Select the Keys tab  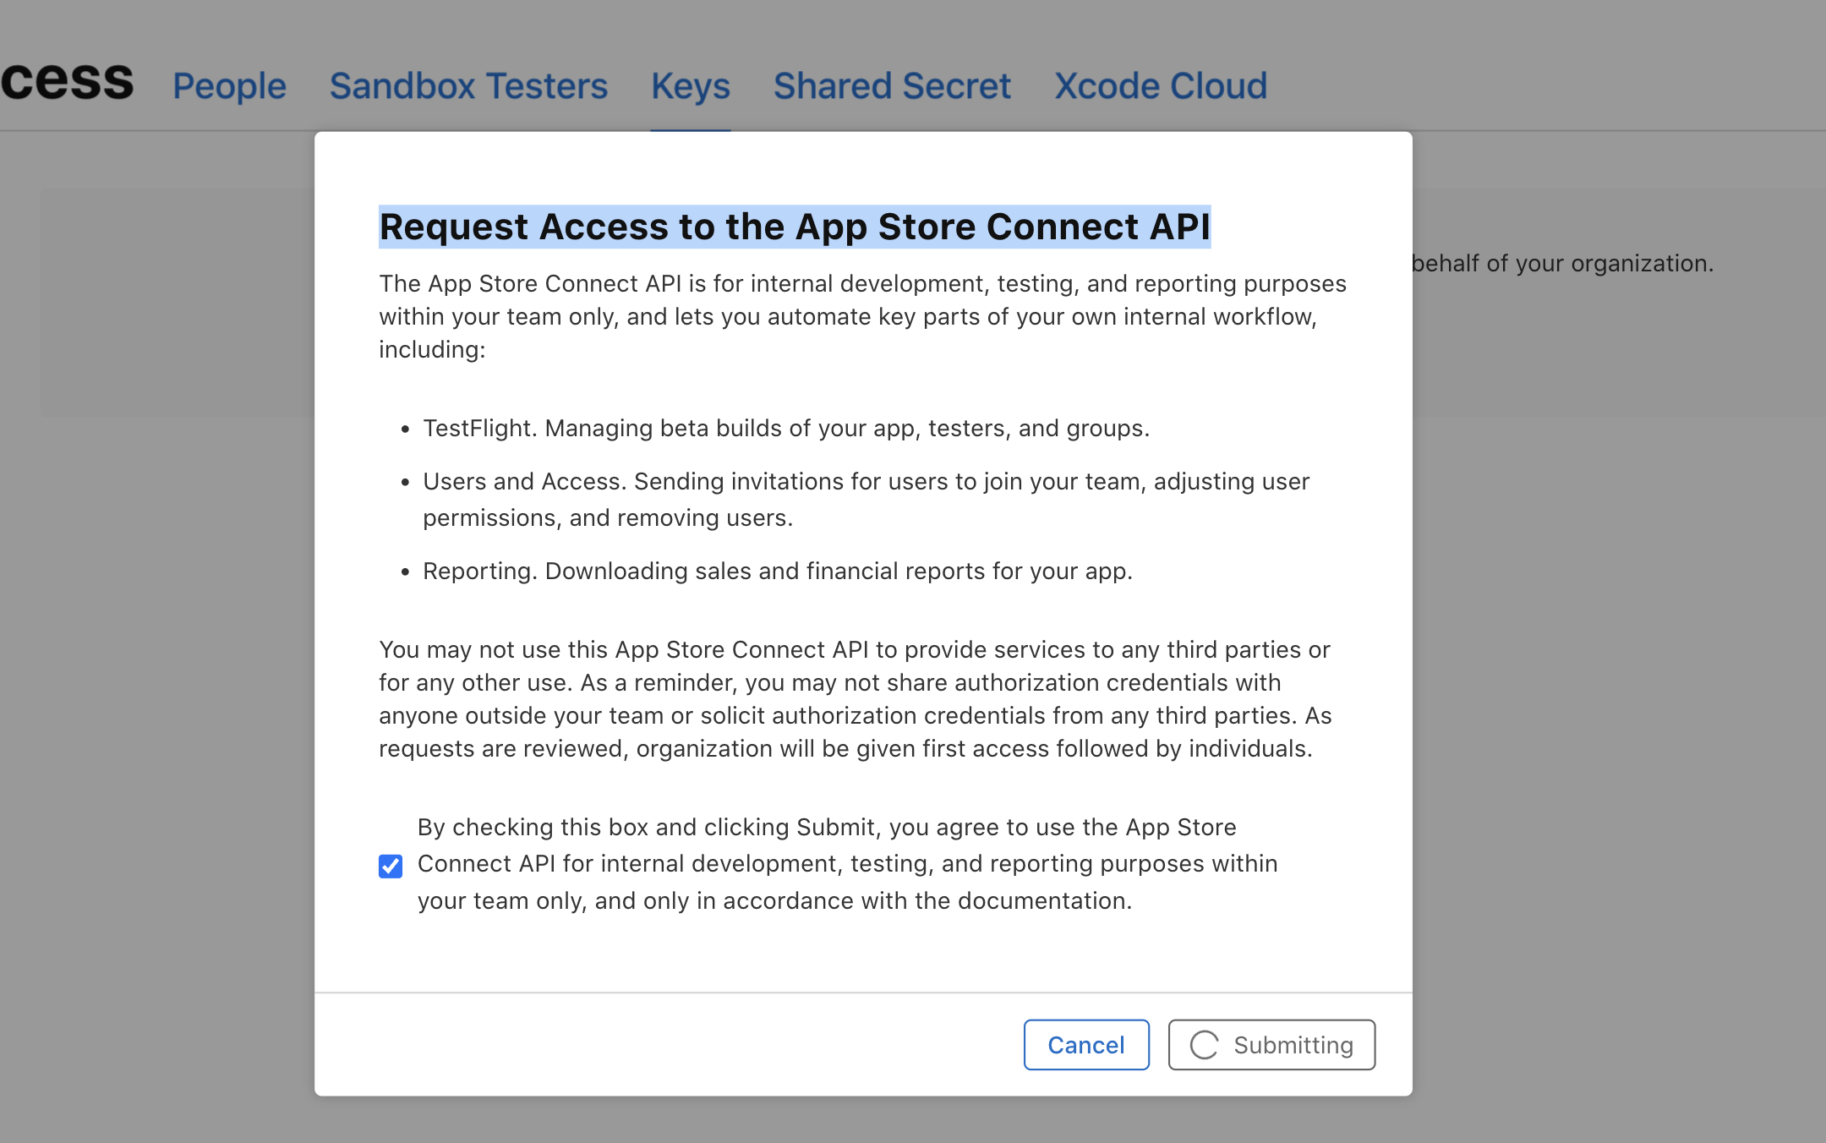point(690,85)
